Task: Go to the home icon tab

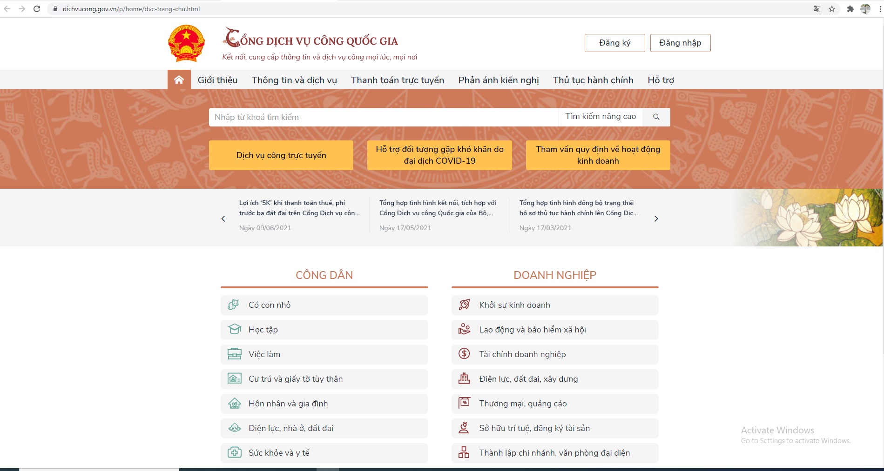Action: click(x=179, y=80)
